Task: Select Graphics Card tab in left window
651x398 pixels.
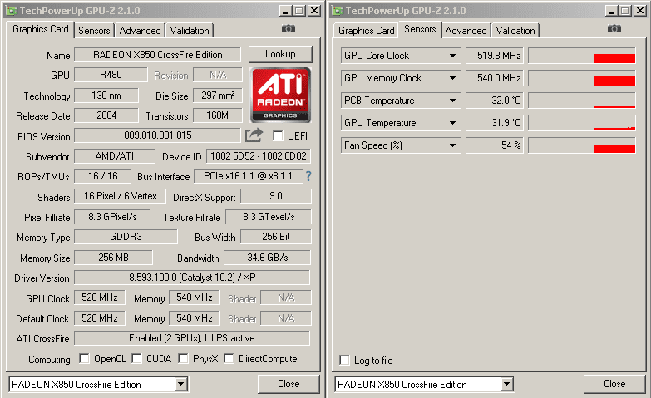Action: tap(40, 29)
